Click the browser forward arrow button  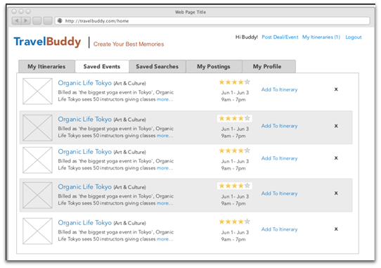26,20
